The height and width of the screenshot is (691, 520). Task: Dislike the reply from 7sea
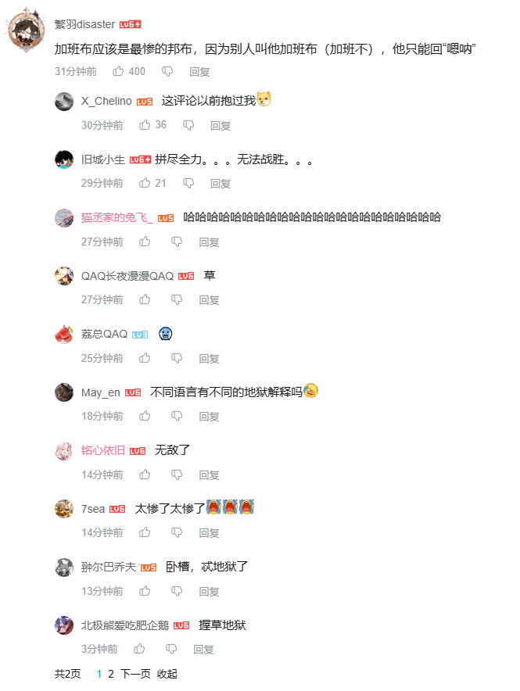177,533
